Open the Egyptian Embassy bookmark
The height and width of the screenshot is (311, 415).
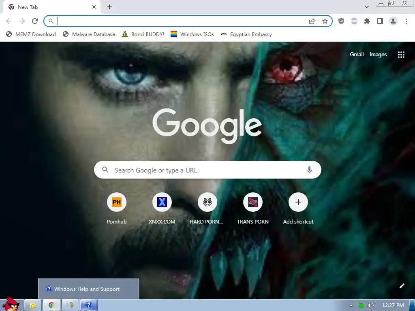pyautogui.click(x=246, y=34)
